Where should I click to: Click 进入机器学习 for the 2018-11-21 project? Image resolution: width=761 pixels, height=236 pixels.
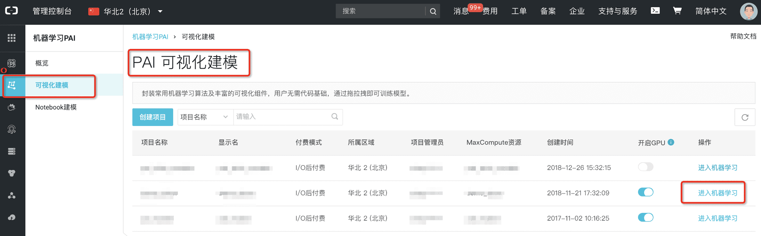(718, 193)
